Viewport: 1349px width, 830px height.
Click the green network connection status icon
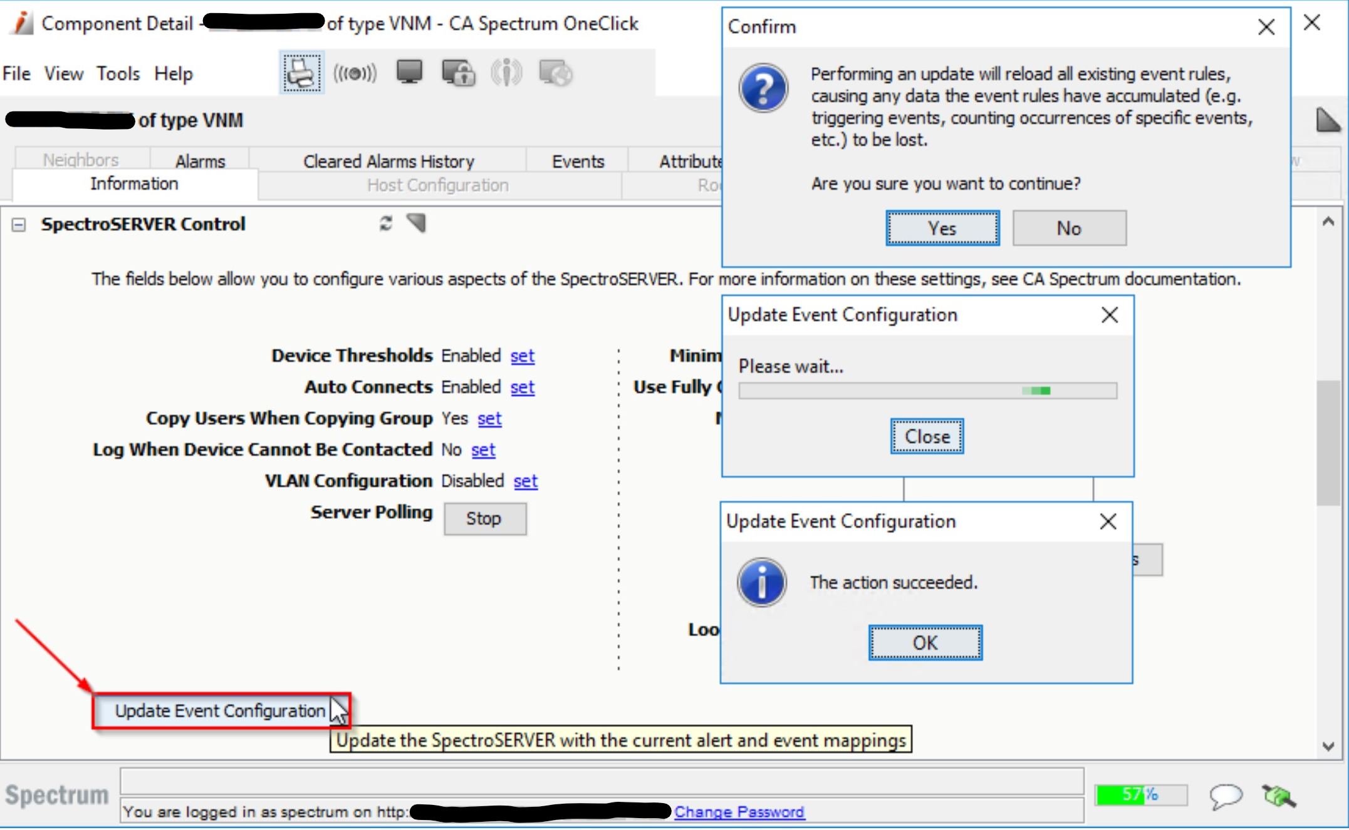tap(1278, 796)
